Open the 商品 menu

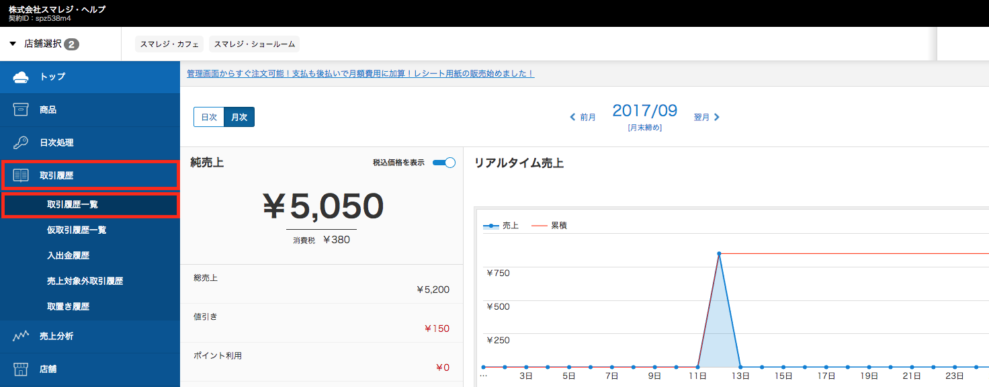pos(90,110)
